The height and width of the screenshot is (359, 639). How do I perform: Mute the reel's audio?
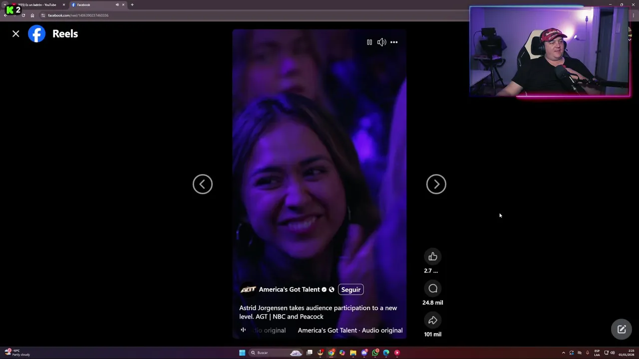point(381,42)
